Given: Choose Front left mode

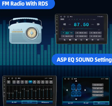Looking at the screenshot, I should pyautogui.click(x=98, y=85).
